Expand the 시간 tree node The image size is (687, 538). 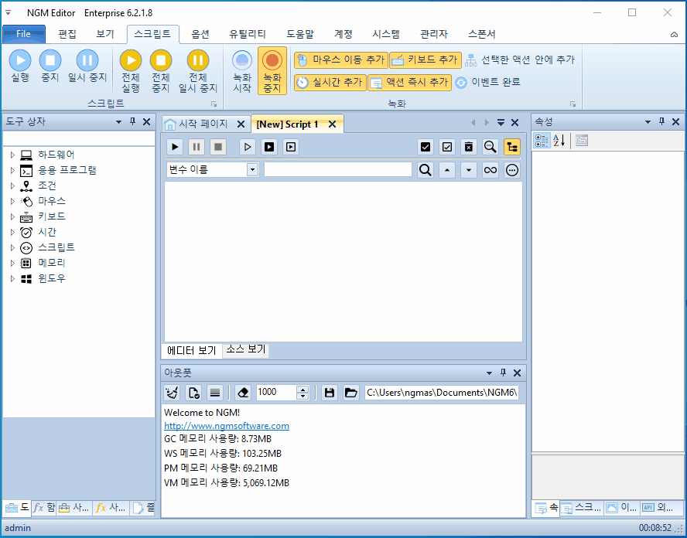(x=12, y=232)
